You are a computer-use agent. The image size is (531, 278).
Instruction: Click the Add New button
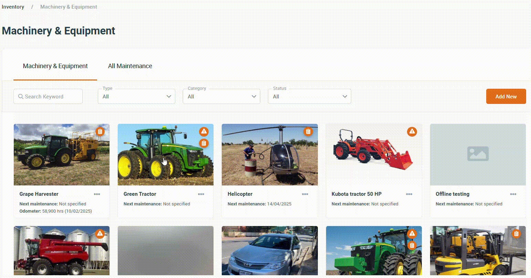[x=506, y=96]
